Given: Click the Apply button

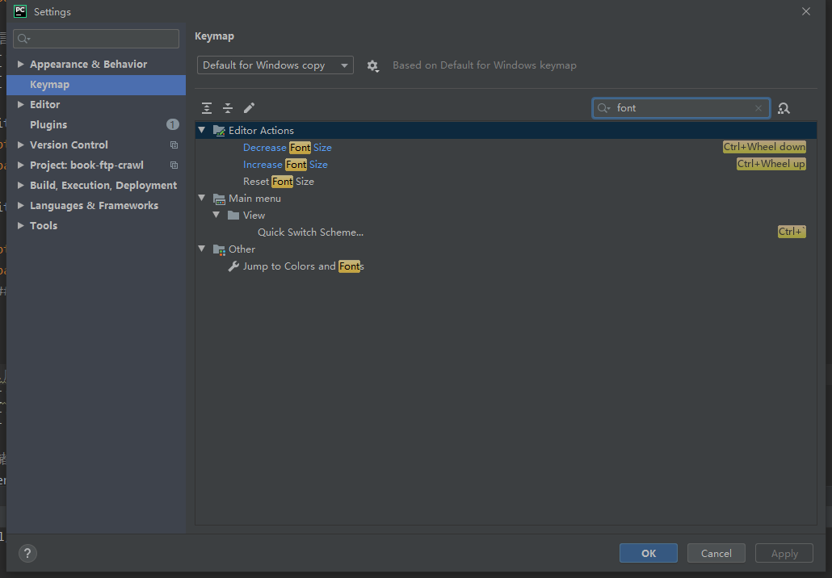Looking at the screenshot, I should click(784, 553).
